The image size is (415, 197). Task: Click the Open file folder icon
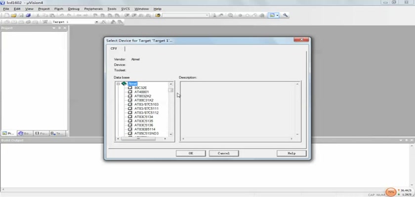coord(14,15)
